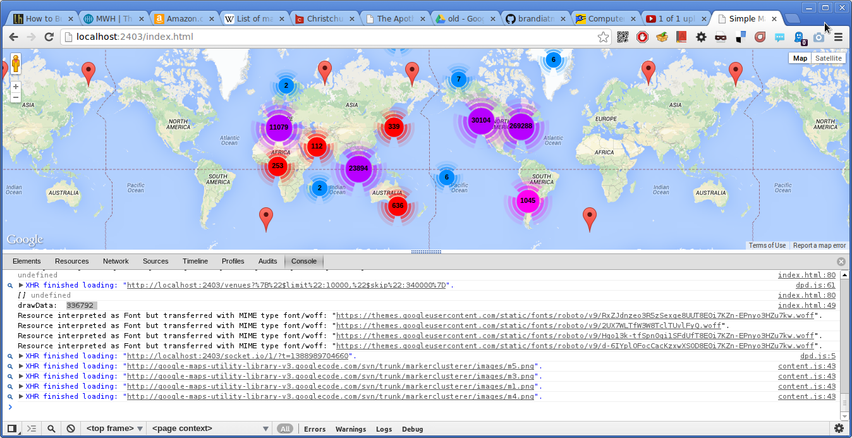Expand the m1.png XHR entry
Viewport: 852px width, 438px height.
pyautogui.click(x=21, y=386)
